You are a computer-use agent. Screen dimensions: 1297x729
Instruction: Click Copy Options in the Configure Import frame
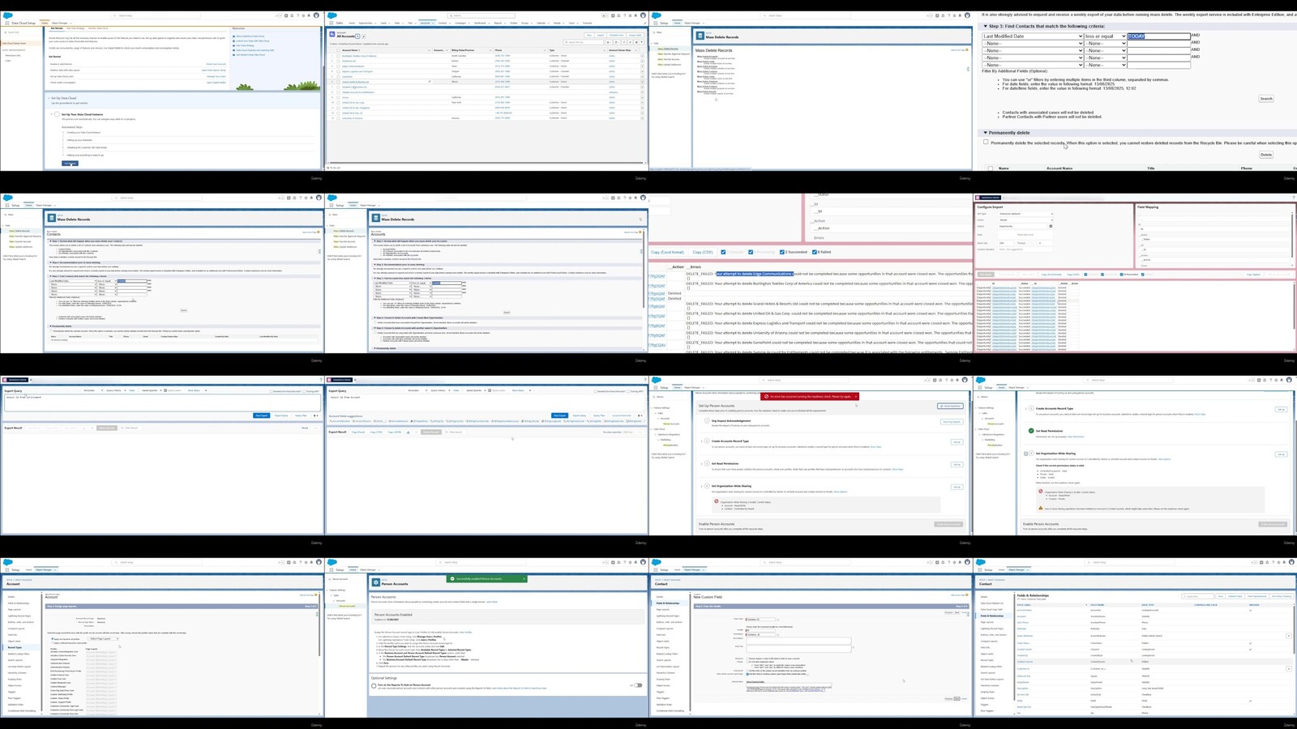click(1253, 275)
